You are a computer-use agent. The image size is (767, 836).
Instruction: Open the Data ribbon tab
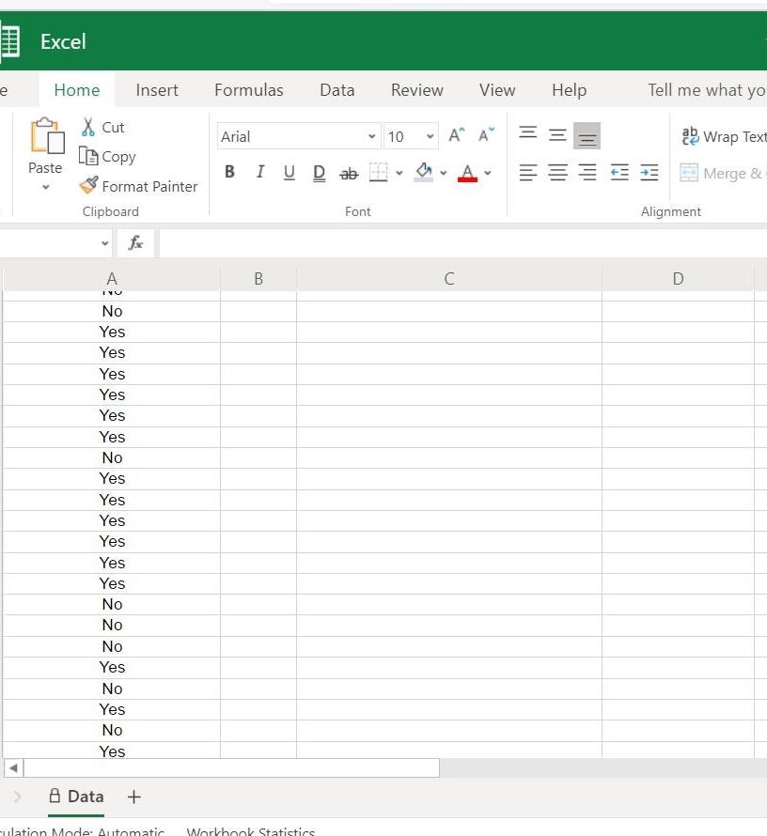tap(337, 90)
